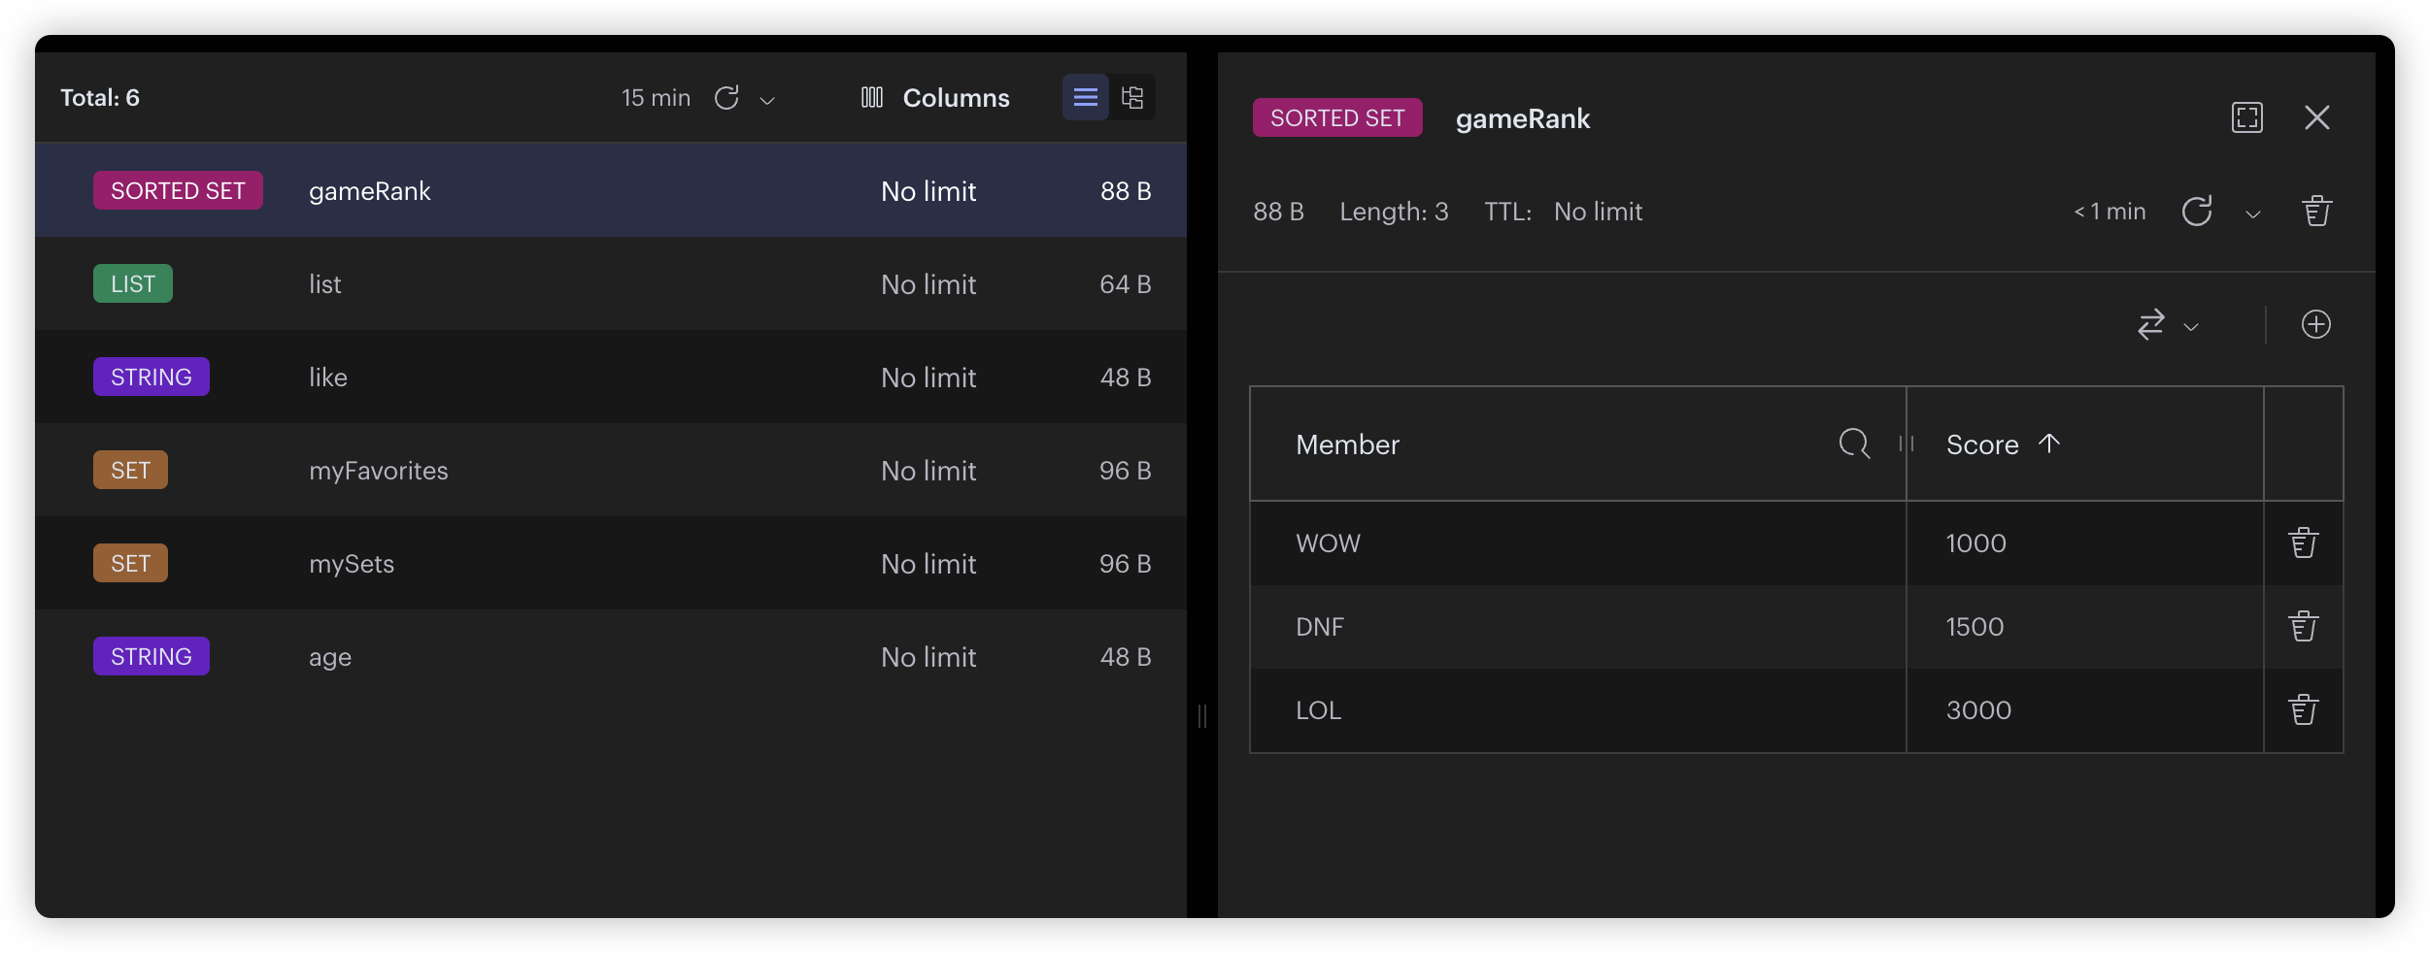Refresh the gameRank key values
Image resolution: width=2430 pixels, height=953 pixels.
pyautogui.click(x=2197, y=212)
